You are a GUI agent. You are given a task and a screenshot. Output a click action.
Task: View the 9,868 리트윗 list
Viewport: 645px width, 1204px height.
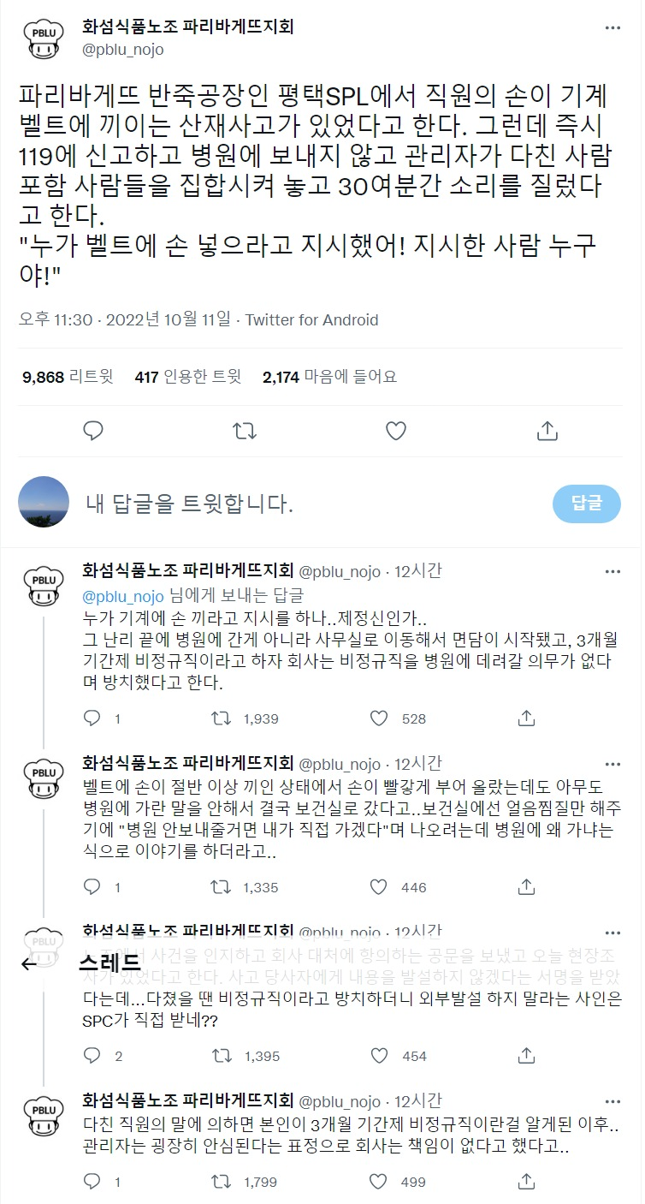(68, 377)
